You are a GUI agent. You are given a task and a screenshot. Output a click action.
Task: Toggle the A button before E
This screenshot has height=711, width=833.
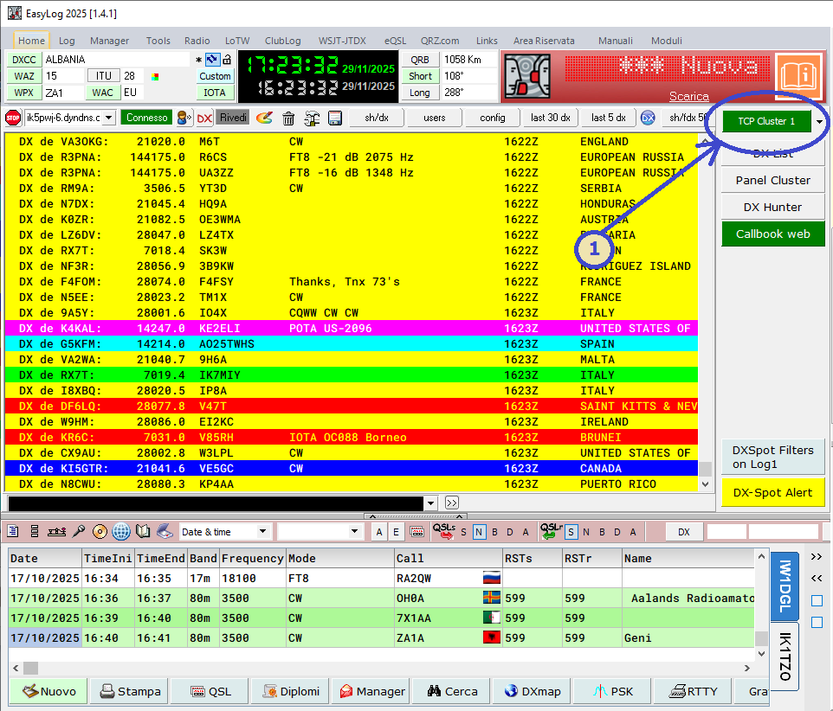pyautogui.click(x=378, y=532)
